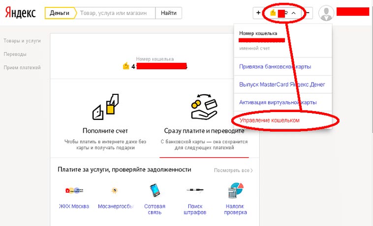373x226 pixels.
Task: Choose Выпуск MasterCard Яндекс.Денег
Action: (x=282, y=85)
